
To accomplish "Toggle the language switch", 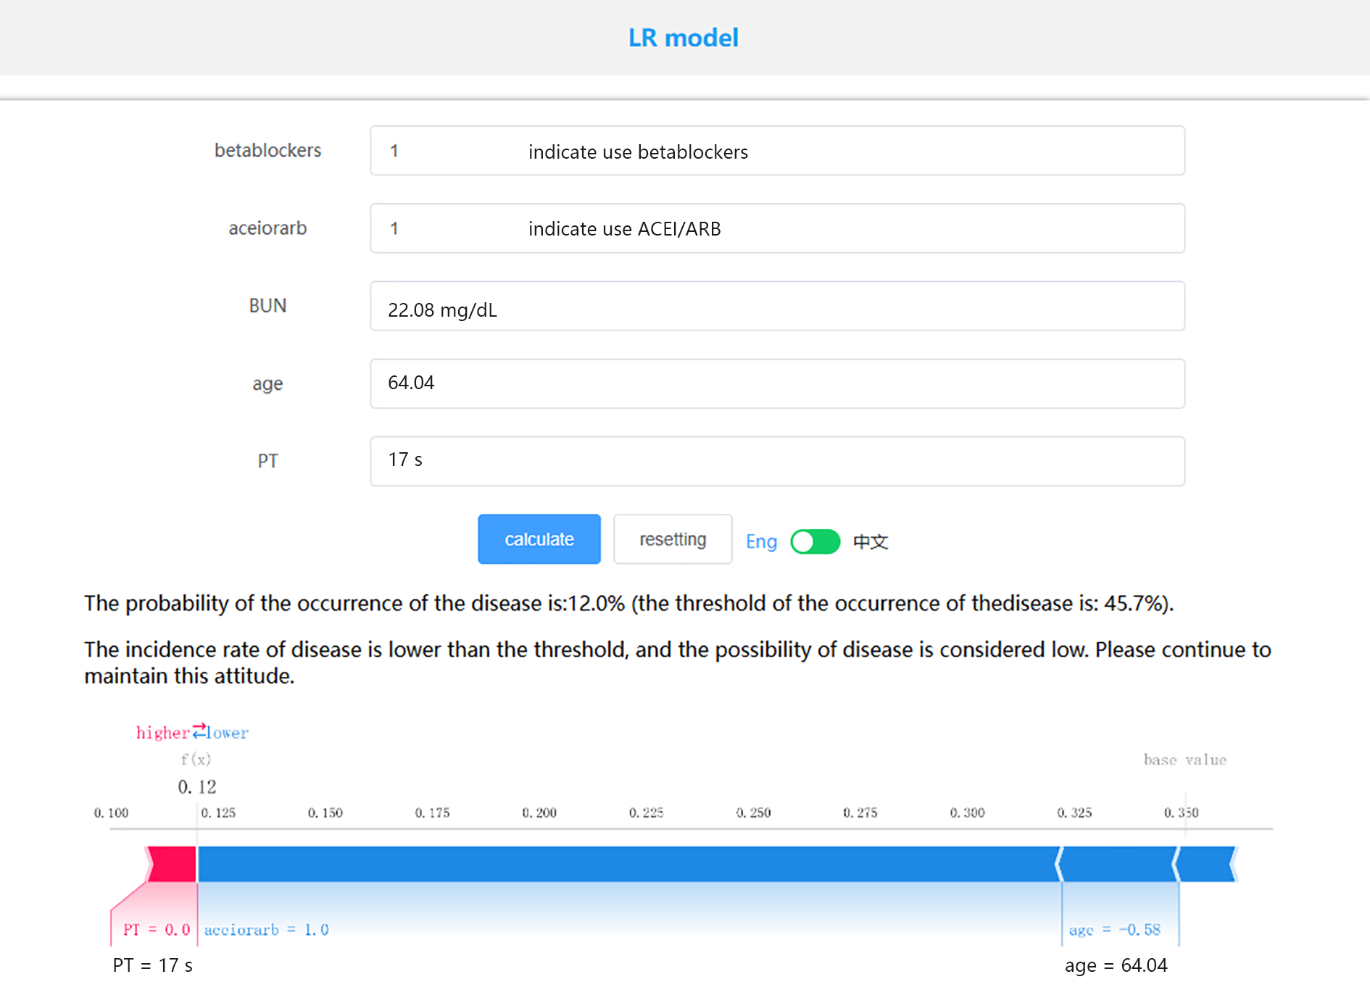I will coord(815,541).
